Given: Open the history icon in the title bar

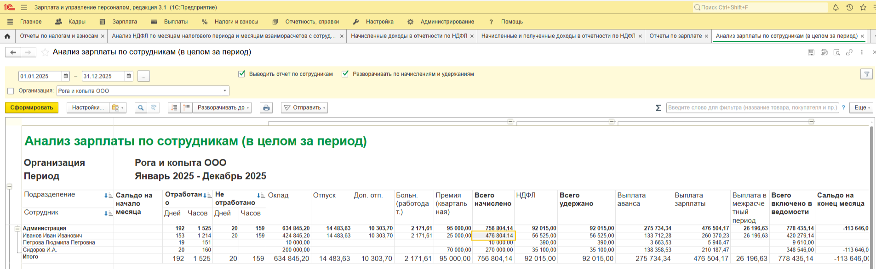Looking at the screenshot, I should [x=849, y=7].
